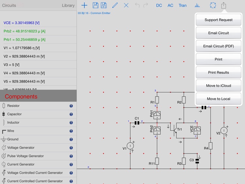Image resolution: width=245 pixels, height=184 pixels.
Task: Select capacitor C3 in schematic
Action: [197, 161]
